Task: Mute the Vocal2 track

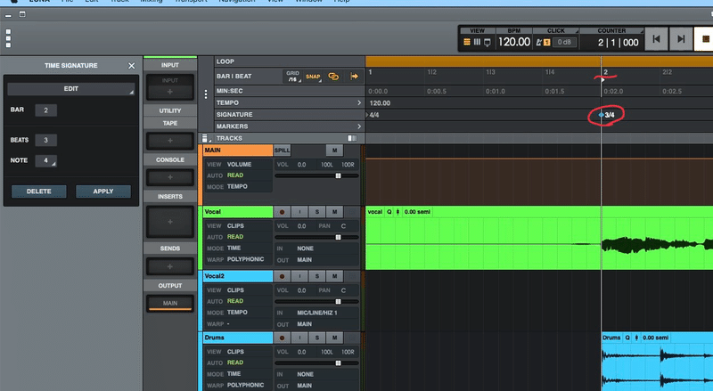Action: pos(335,276)
